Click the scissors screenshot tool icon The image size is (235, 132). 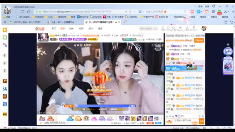[x=225, y=11]
